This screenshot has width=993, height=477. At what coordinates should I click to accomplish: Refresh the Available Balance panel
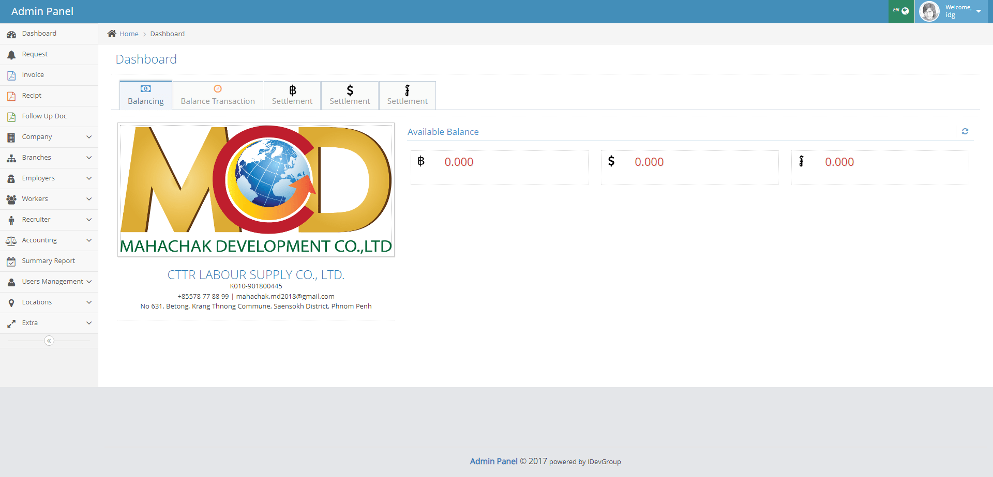tap(965, 131)
